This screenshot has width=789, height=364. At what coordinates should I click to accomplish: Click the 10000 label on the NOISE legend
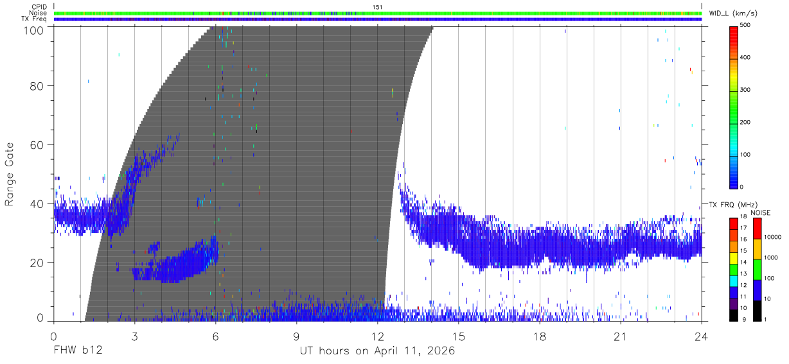point(773,237)
